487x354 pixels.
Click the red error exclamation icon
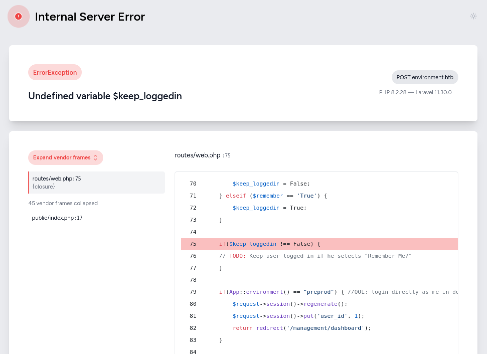(x=18, y=16)
